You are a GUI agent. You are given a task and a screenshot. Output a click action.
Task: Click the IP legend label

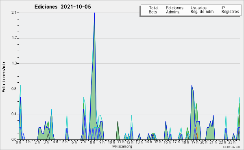223,8
